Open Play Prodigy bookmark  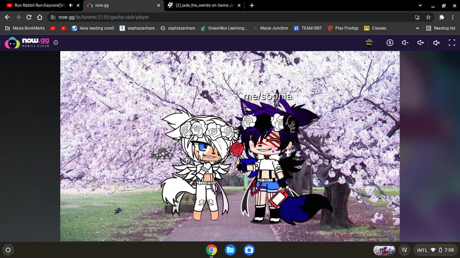coord(343,28)
